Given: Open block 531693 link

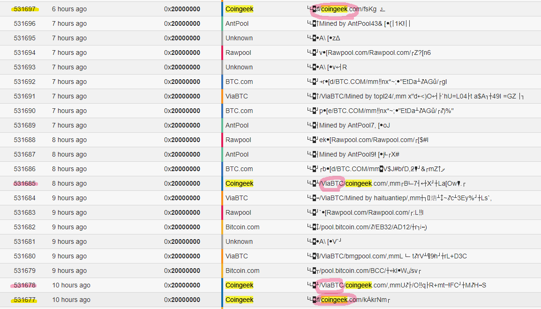Looking at the screenshot, I should click(x=24, y=67).
